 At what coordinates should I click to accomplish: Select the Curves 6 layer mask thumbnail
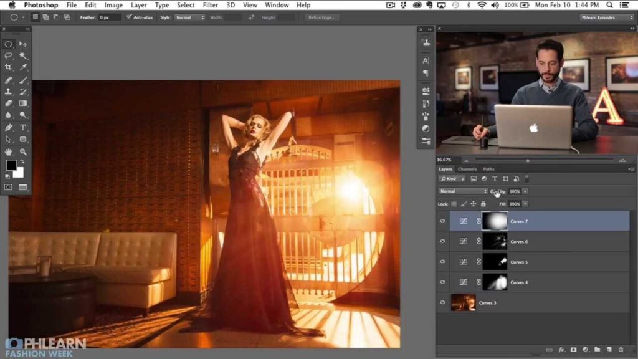495,241
